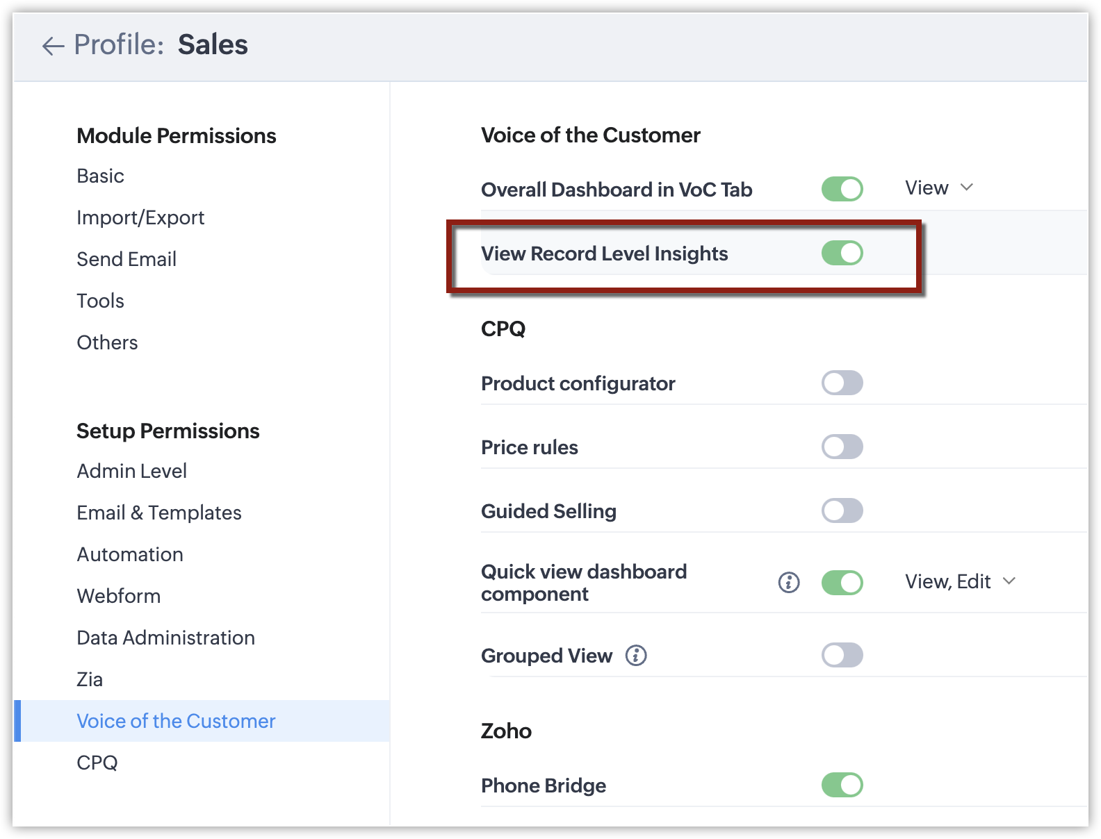Viewport: 1101px width, 839px height.
Task: Click the info icon next to Grouped View
Action: pyautogui.click(x=635, y=655)
